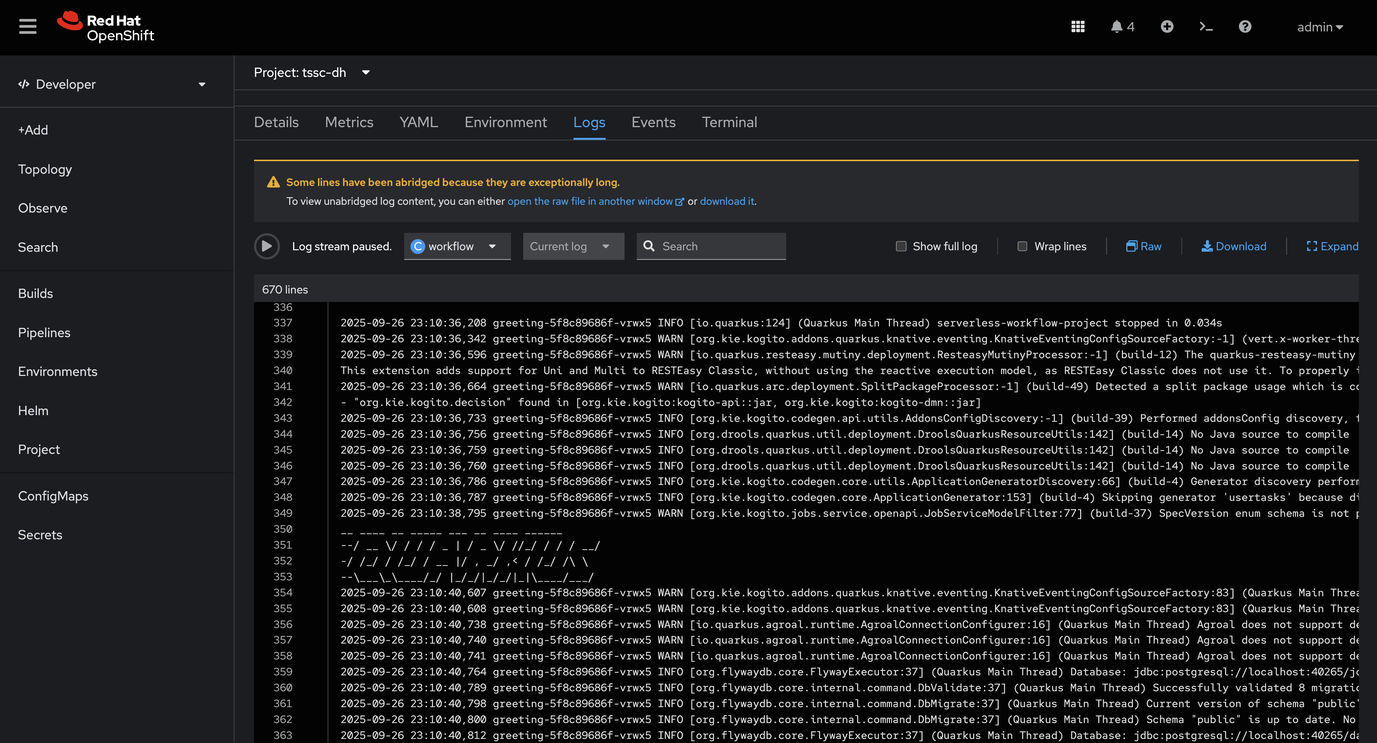Open the YAML tab
This screenshot has height=743, width=1377.
click(419, 122)
